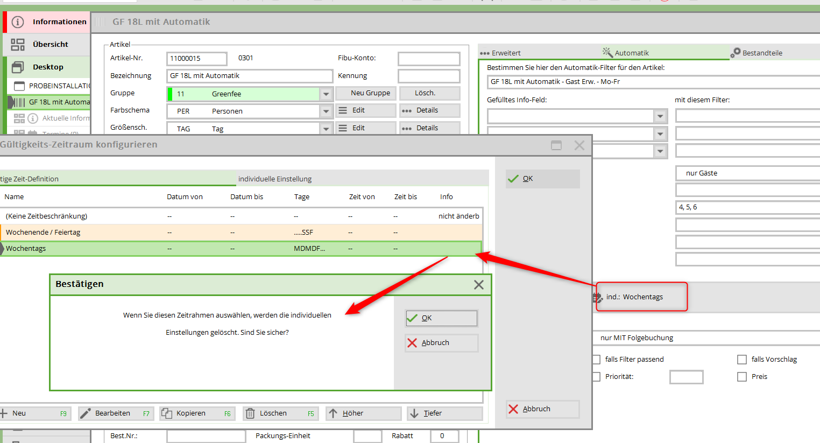
Task: Click the Artikel-Nr. input field
Action: point(197,59)
